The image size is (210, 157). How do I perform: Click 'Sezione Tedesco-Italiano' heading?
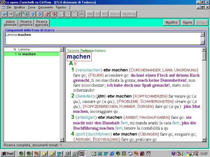click(86, 51)
